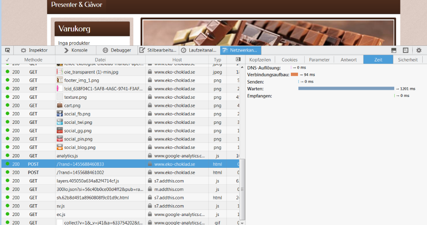Sort requests by Methode column

pyautogui.click(x=33, y=60)
